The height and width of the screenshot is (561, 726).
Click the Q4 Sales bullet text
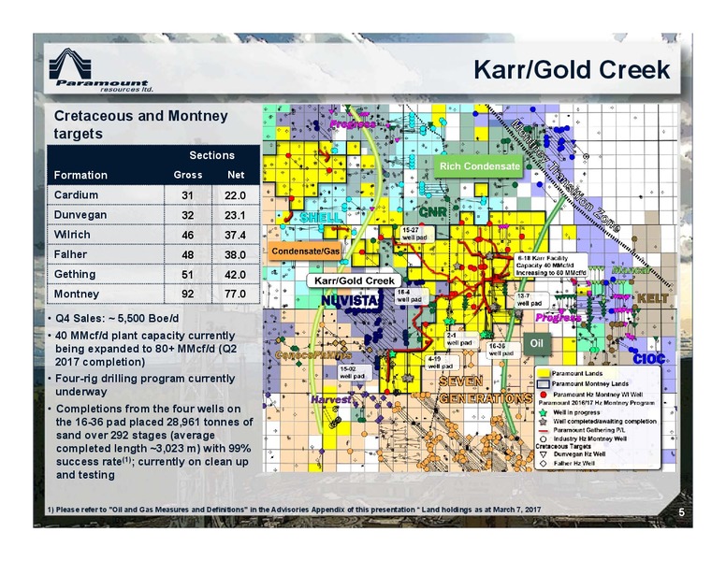(117, 319)
